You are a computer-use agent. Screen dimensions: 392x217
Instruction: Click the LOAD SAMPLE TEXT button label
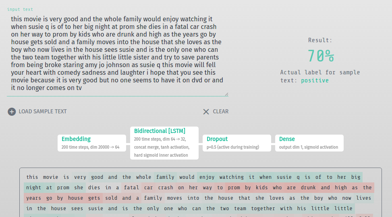pos(43,111)
